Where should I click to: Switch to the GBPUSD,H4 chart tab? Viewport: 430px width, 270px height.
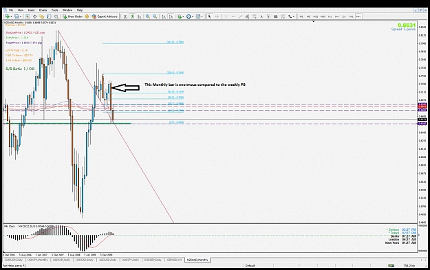tap(175, 260)
